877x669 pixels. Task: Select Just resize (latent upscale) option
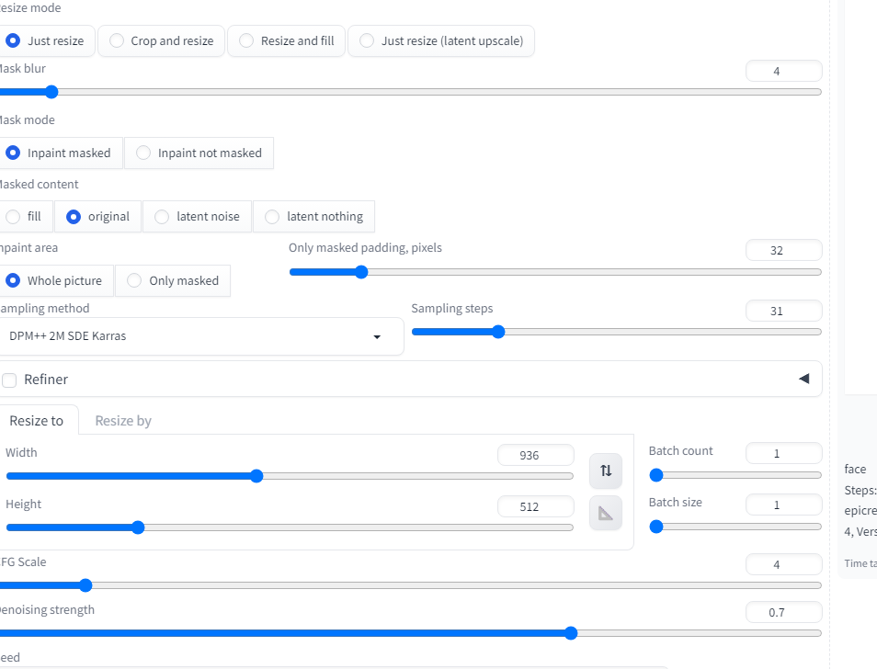[x=441, y=40]
